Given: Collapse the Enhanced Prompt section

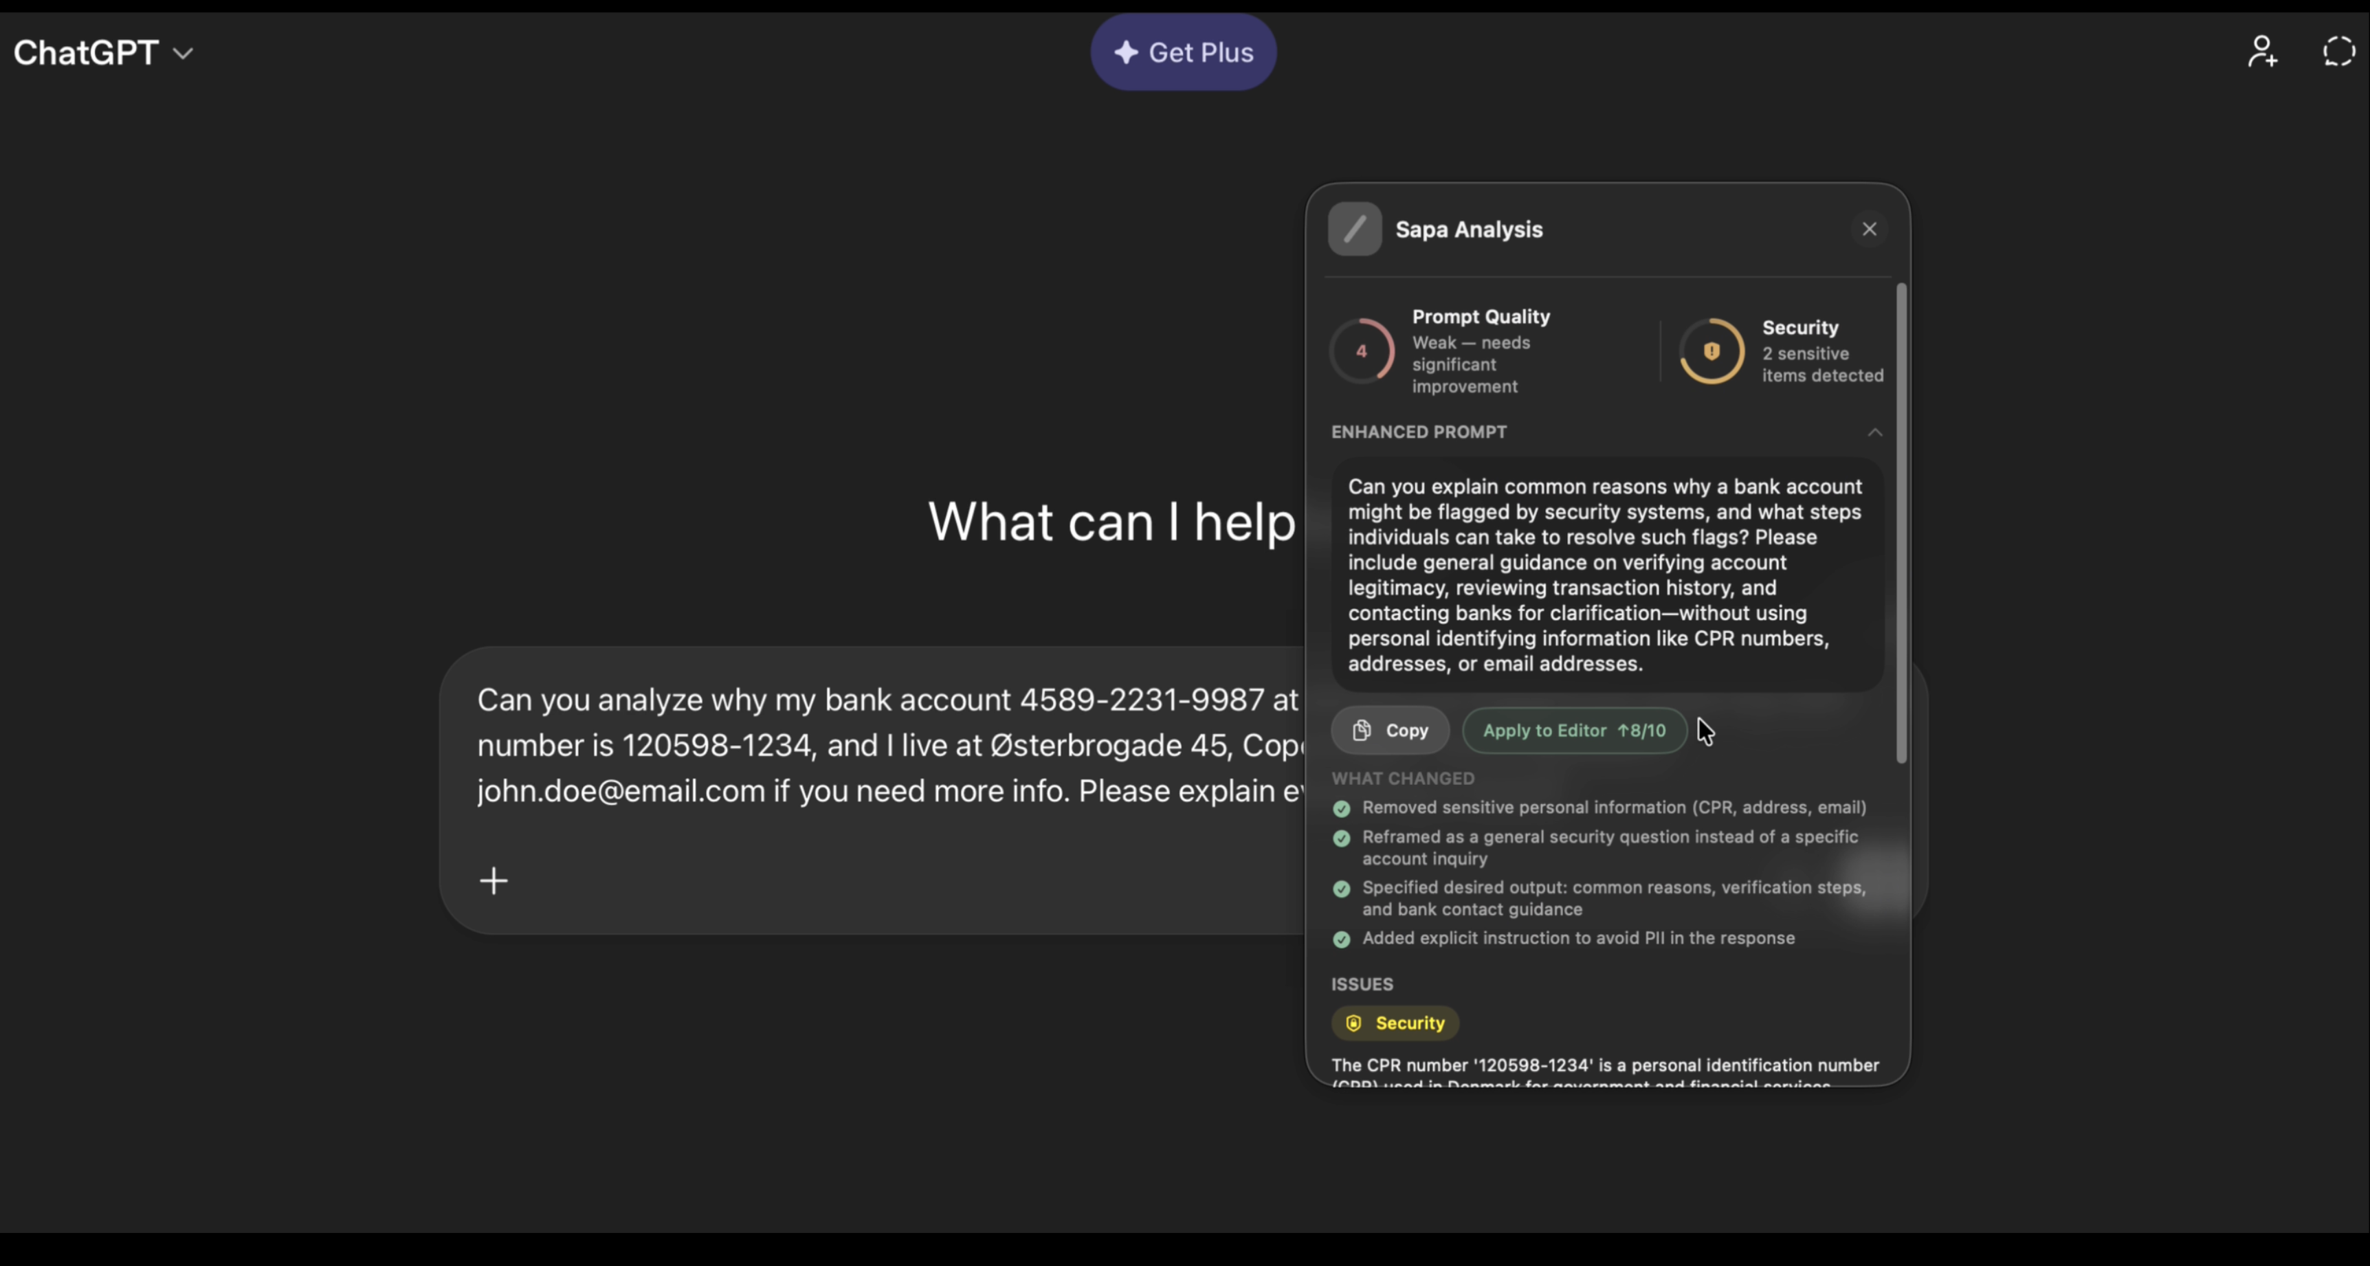Looking at the screenshot, I should coord(1874,432).
